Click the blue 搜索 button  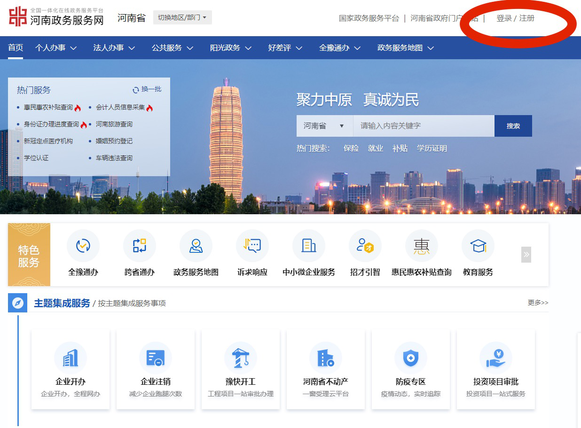513,126
